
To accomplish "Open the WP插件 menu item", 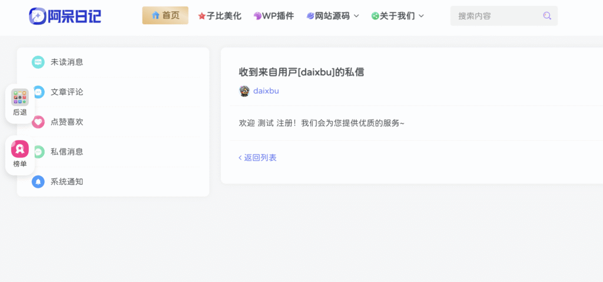I will click(274, 16).
